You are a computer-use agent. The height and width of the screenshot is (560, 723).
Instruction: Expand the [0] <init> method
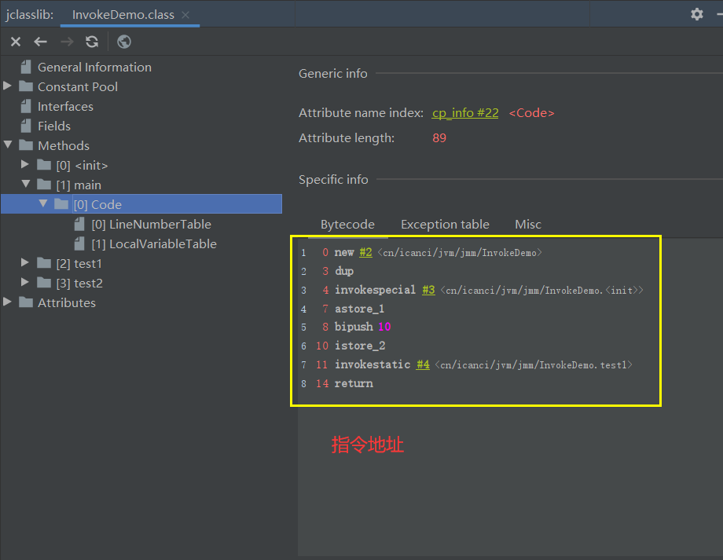point(25,164)
